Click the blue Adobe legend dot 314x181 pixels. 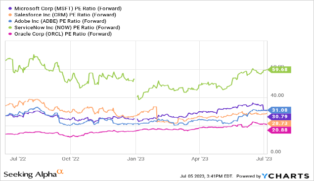pyautogui.click(x=10, y=21)
